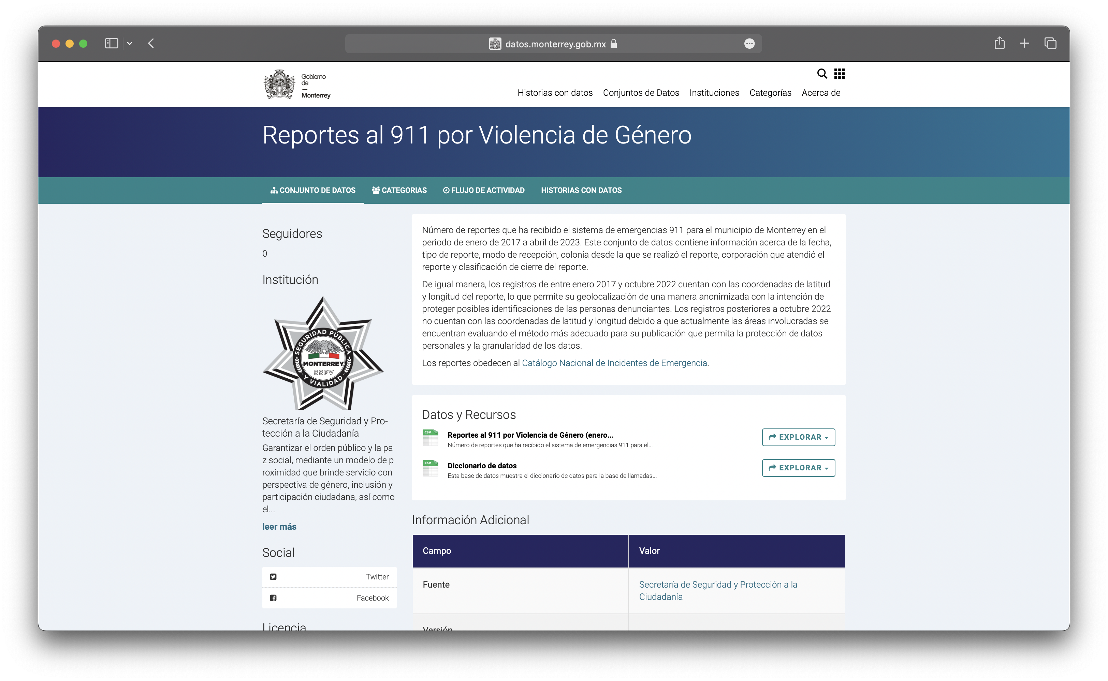Open Conjuntos de Datos menu item
This screenshot has width=1108, height=681.
[x=641, y=93]
